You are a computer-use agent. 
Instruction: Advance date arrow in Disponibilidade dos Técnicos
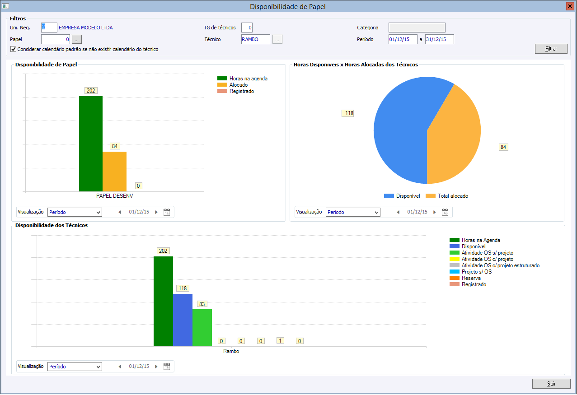pyautogui.click(x=156, y=367)
